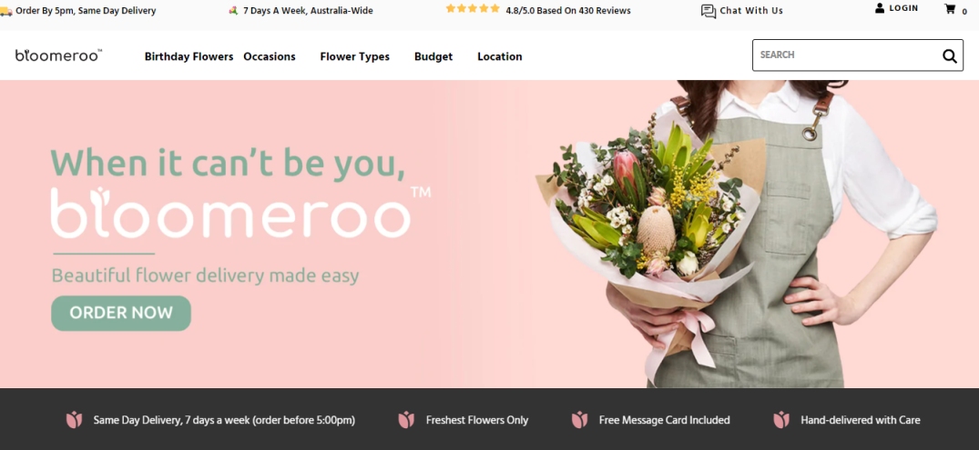
Task: Click the ORDER NOW button
Action: tap(121, 313)
